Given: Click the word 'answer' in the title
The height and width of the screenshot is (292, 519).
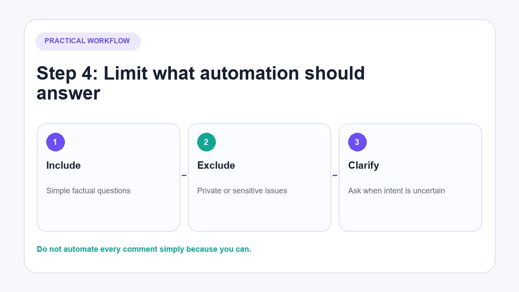Looking at the screenshot, I should coord(68,94).
